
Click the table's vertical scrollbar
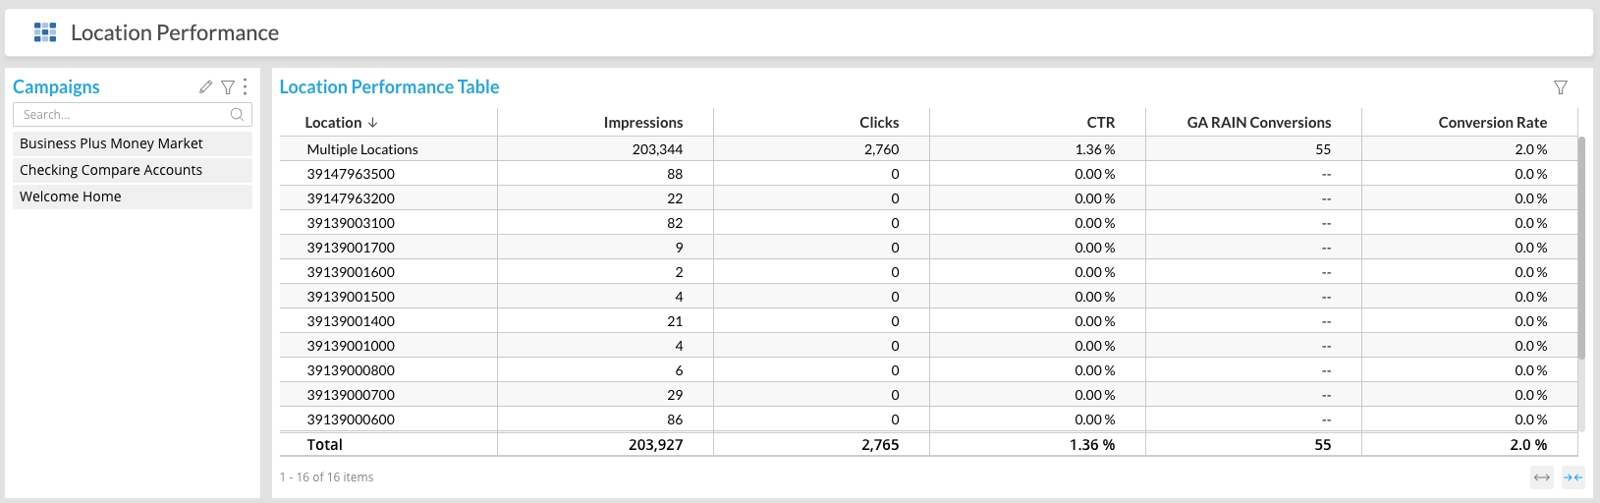coord(1581,246)
